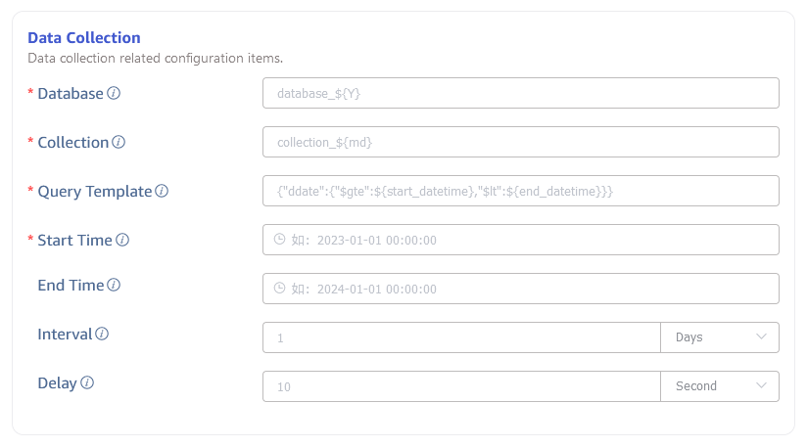Click the info icon next to Collection
This screenshot has height=448, width=807.
119,143
